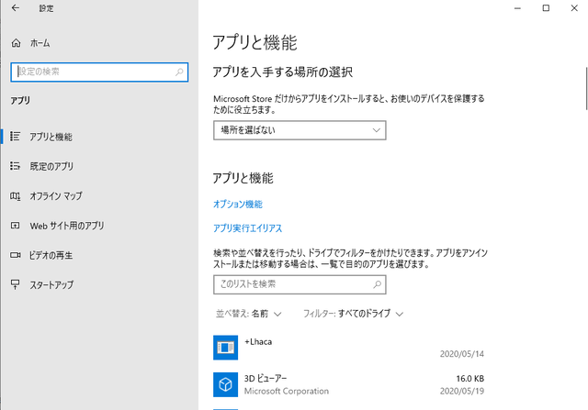Open the オプション機能 link
This screenshot has height=410, width=588.
coord(238,204)
